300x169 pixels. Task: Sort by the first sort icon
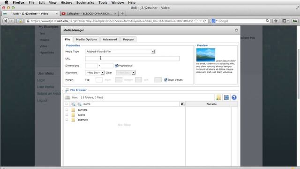pos(73,104)
